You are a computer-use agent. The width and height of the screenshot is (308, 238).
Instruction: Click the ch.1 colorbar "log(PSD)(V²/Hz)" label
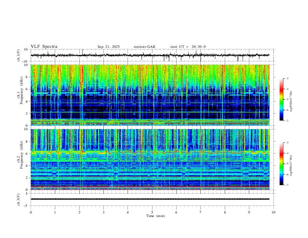pyautogui.click(x=291, y=101)
